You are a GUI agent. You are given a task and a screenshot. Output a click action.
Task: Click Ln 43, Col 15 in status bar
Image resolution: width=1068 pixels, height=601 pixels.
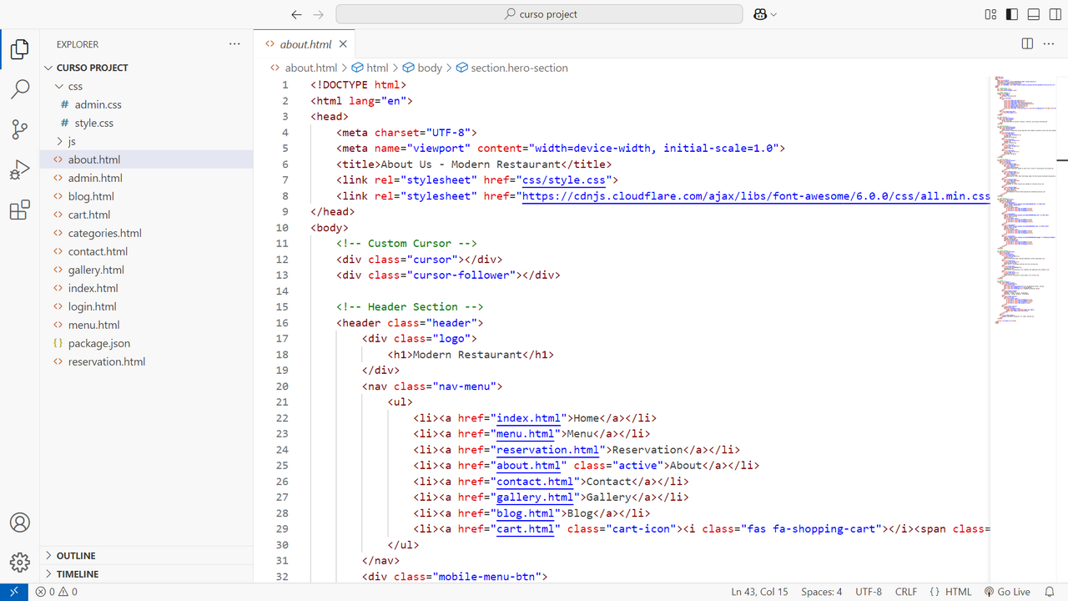[x=759, y=592]
